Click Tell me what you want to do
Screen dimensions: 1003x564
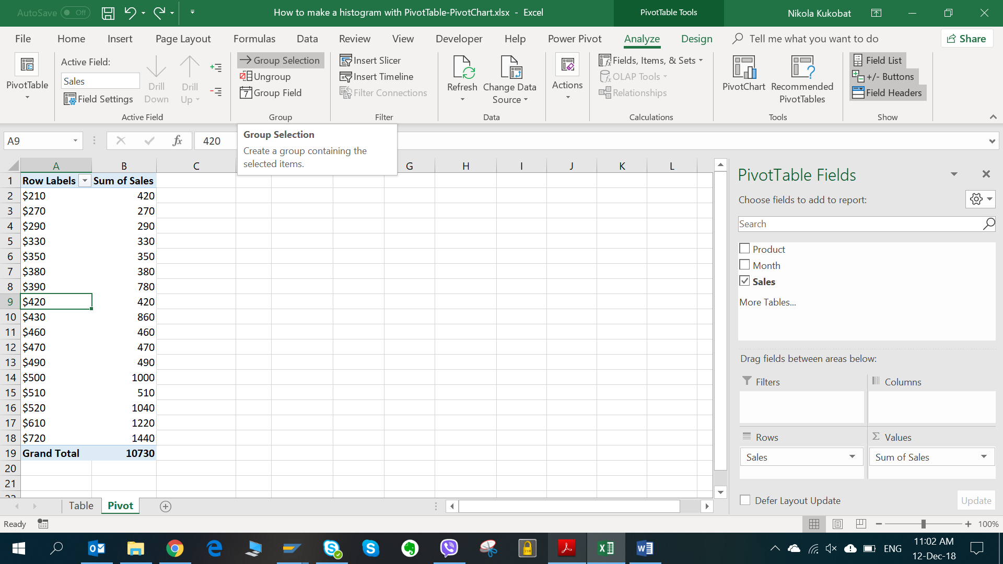813,39
